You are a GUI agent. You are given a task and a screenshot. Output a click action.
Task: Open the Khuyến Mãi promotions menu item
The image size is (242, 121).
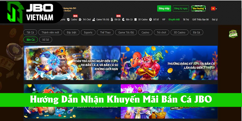174,20
